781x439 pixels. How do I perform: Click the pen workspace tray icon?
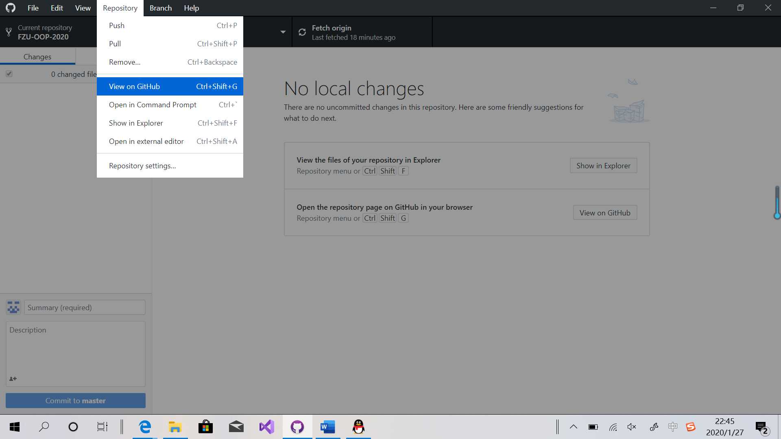pos(654,427)
